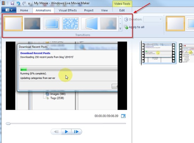Open the Edit tab under Video Tools
This screenshot has width=194, height=143.
(x=122, y=10)
